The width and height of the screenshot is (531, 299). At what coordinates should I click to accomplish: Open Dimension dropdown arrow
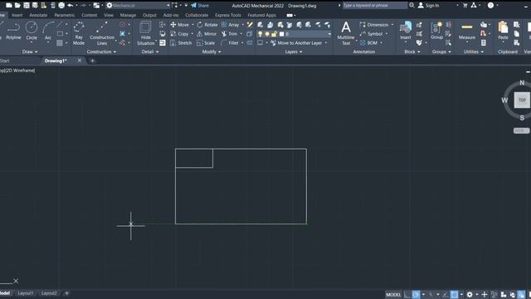click(x=392, y=25)
